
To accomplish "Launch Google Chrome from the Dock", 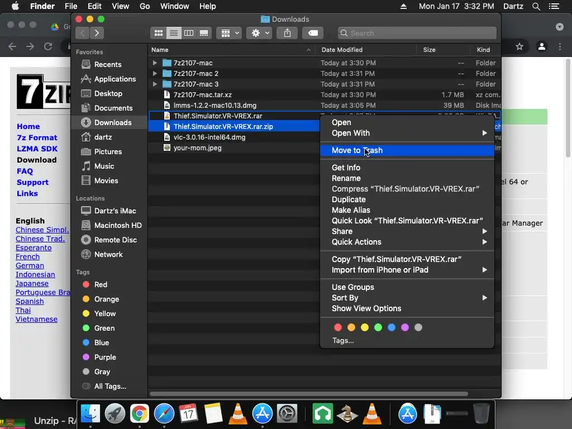I will click(x=139, y=414).
